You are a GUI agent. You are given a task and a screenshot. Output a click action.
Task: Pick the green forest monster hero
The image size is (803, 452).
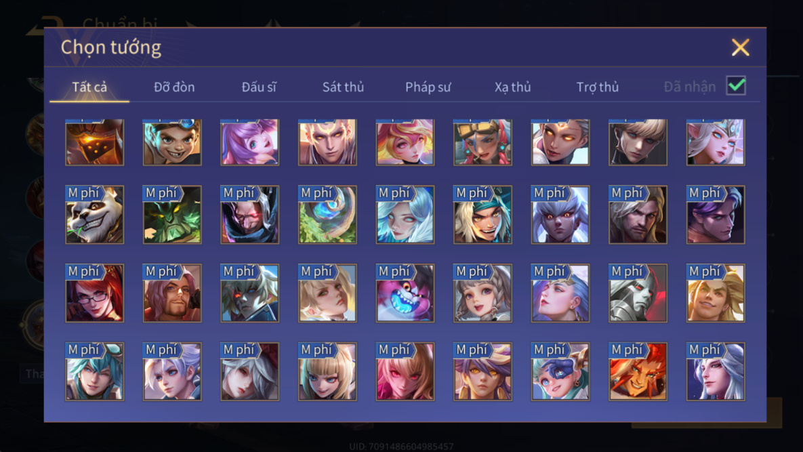[x=172, y=215]
